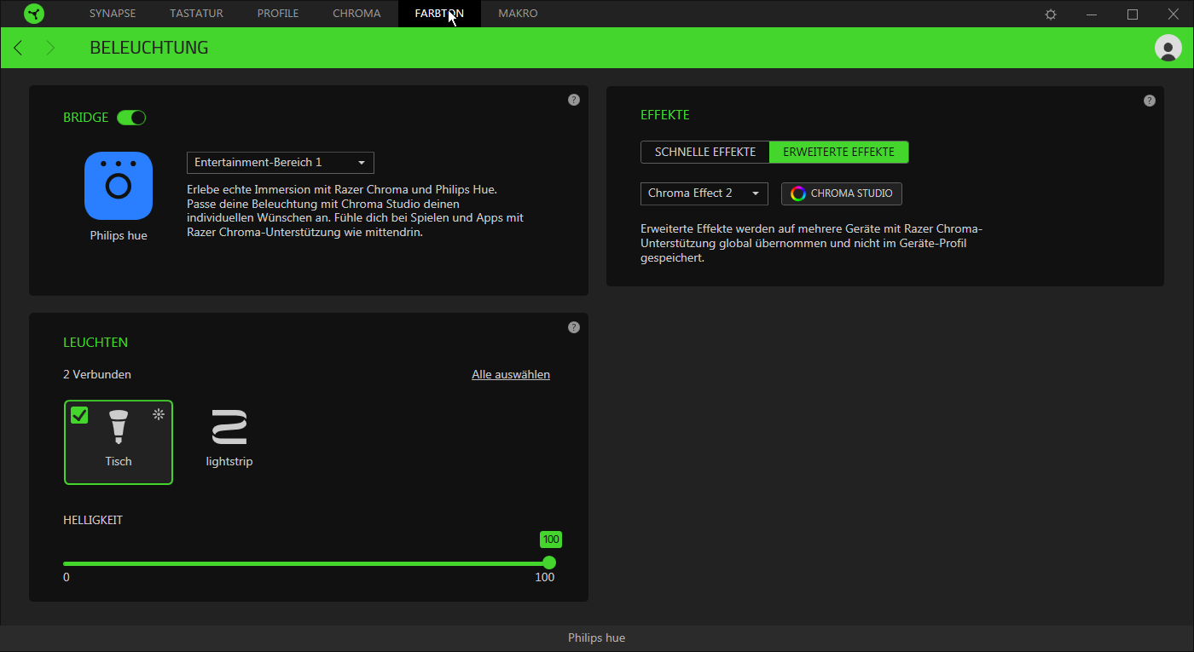Open help for the Bridge panel

[574, 100]
